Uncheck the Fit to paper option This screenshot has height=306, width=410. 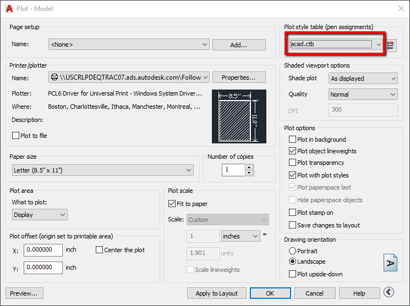coord(172,204)
